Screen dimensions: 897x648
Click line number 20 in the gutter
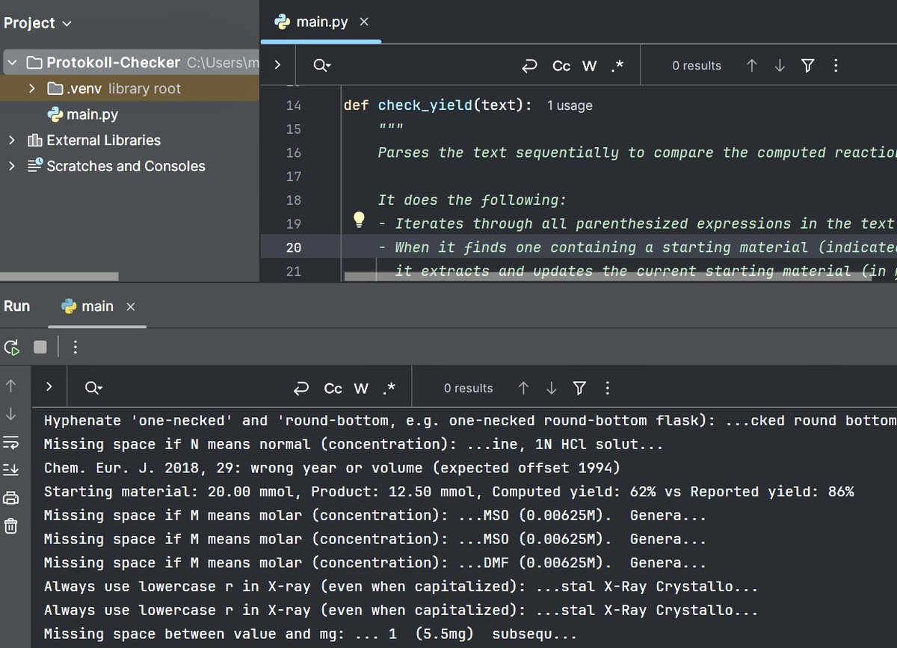pyautogui.click(x=293, y=247)
